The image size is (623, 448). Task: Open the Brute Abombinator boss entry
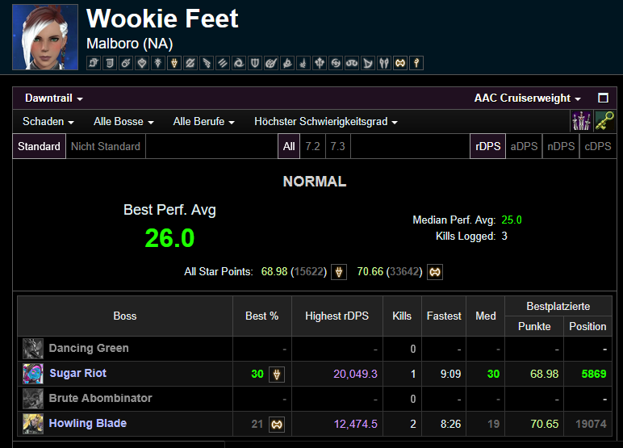[101, 398]
